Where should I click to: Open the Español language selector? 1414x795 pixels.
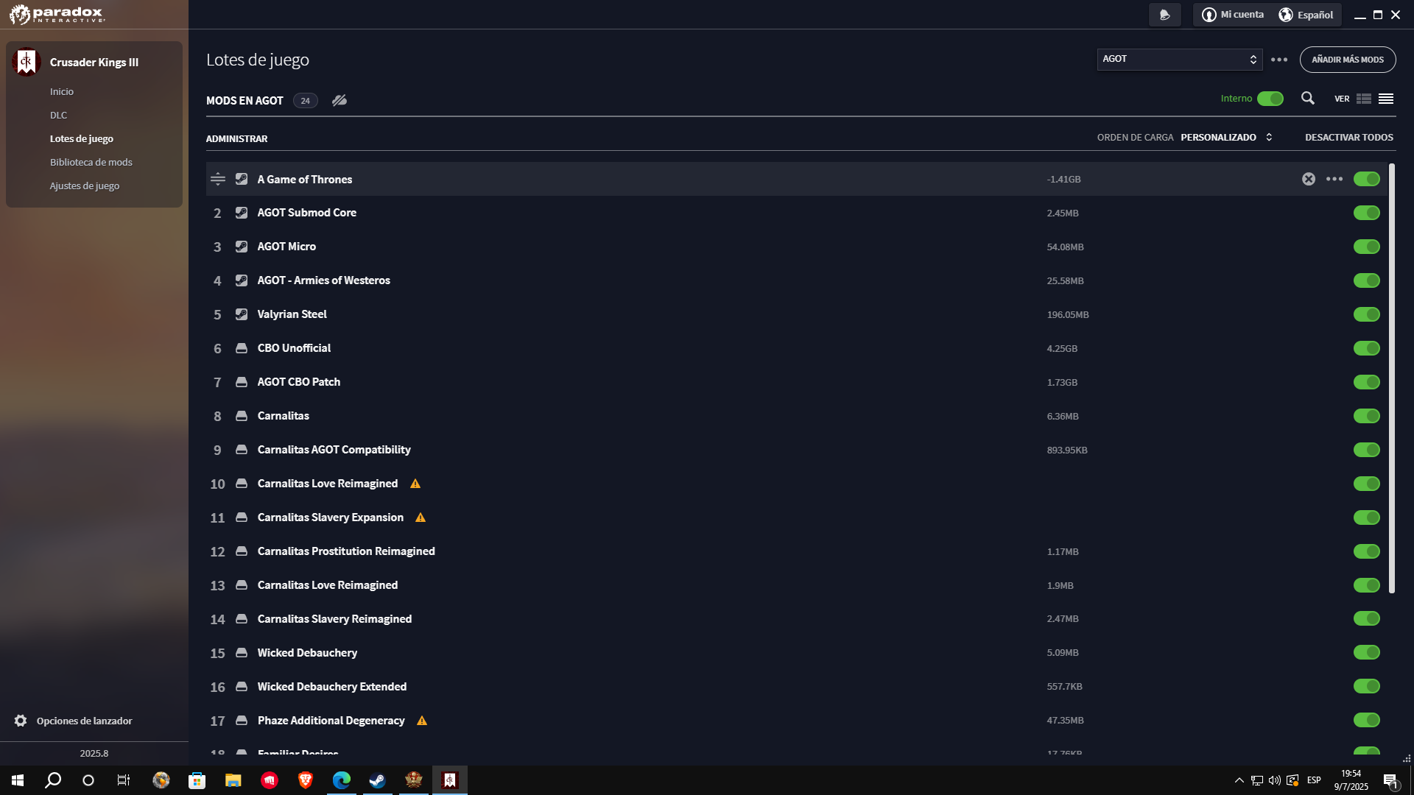1306,15
